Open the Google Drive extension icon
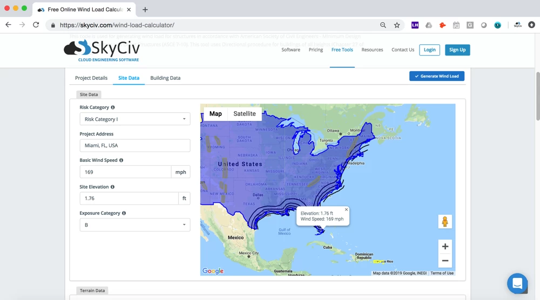 tap(429, 25)
